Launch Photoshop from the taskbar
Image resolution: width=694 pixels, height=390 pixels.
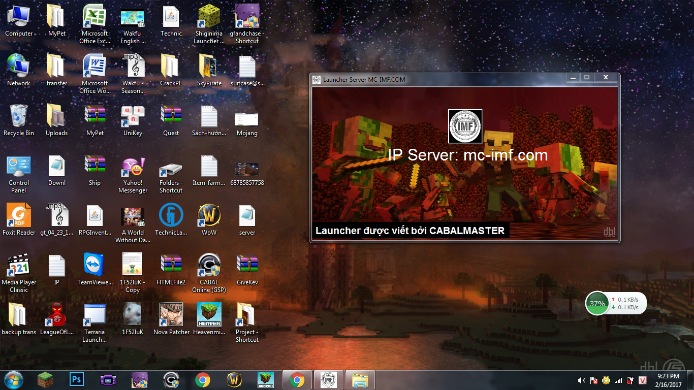point(77,379)
